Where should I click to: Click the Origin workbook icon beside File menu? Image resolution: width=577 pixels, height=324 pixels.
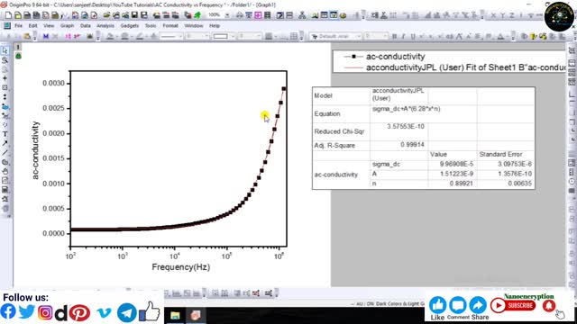point(7,26)
